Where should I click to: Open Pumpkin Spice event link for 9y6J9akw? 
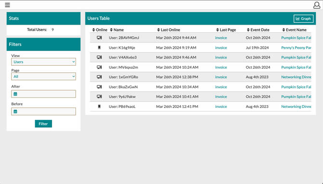296,97
